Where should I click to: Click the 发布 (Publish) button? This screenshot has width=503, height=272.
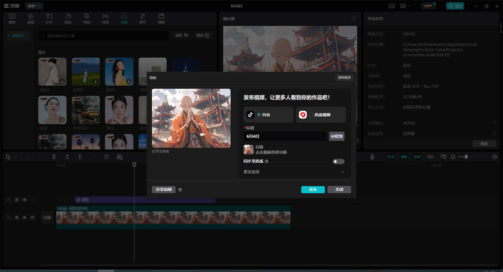[x=313, y=190]
